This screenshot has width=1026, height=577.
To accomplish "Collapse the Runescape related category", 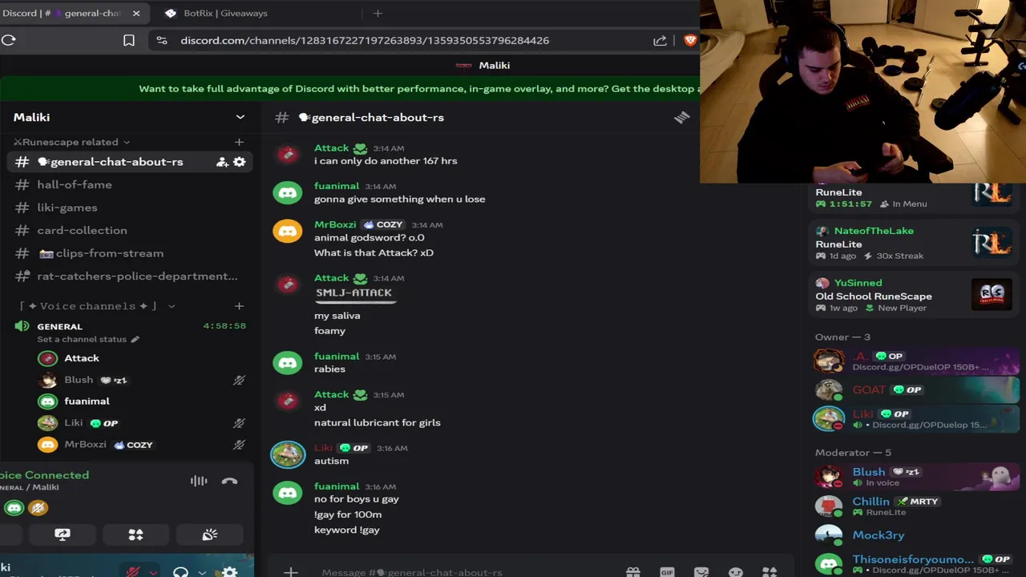I will [x=71, y=142].
